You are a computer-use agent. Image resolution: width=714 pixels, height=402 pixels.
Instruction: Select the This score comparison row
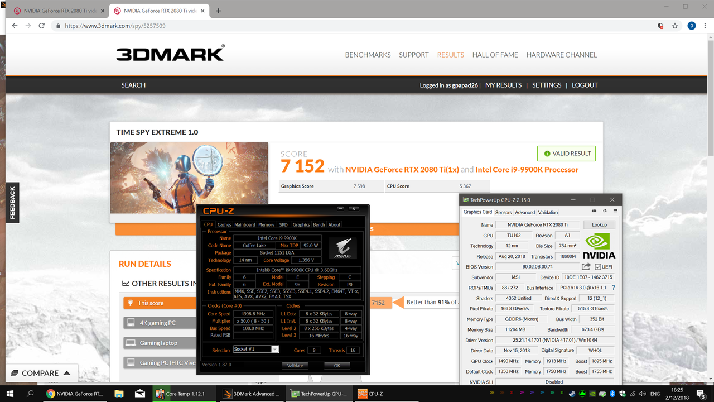pyautogui.click(x=160, y=303)
